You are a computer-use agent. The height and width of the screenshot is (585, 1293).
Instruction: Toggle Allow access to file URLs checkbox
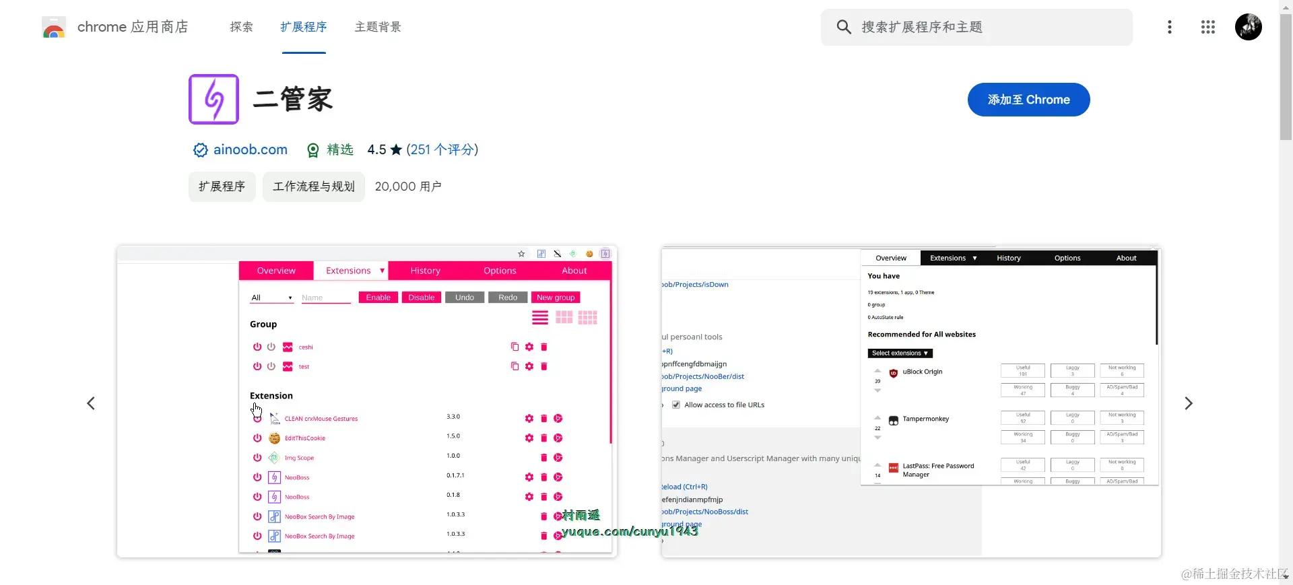click(x=676, y=405)
